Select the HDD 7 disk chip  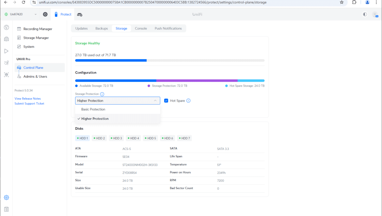click(184, 138)
